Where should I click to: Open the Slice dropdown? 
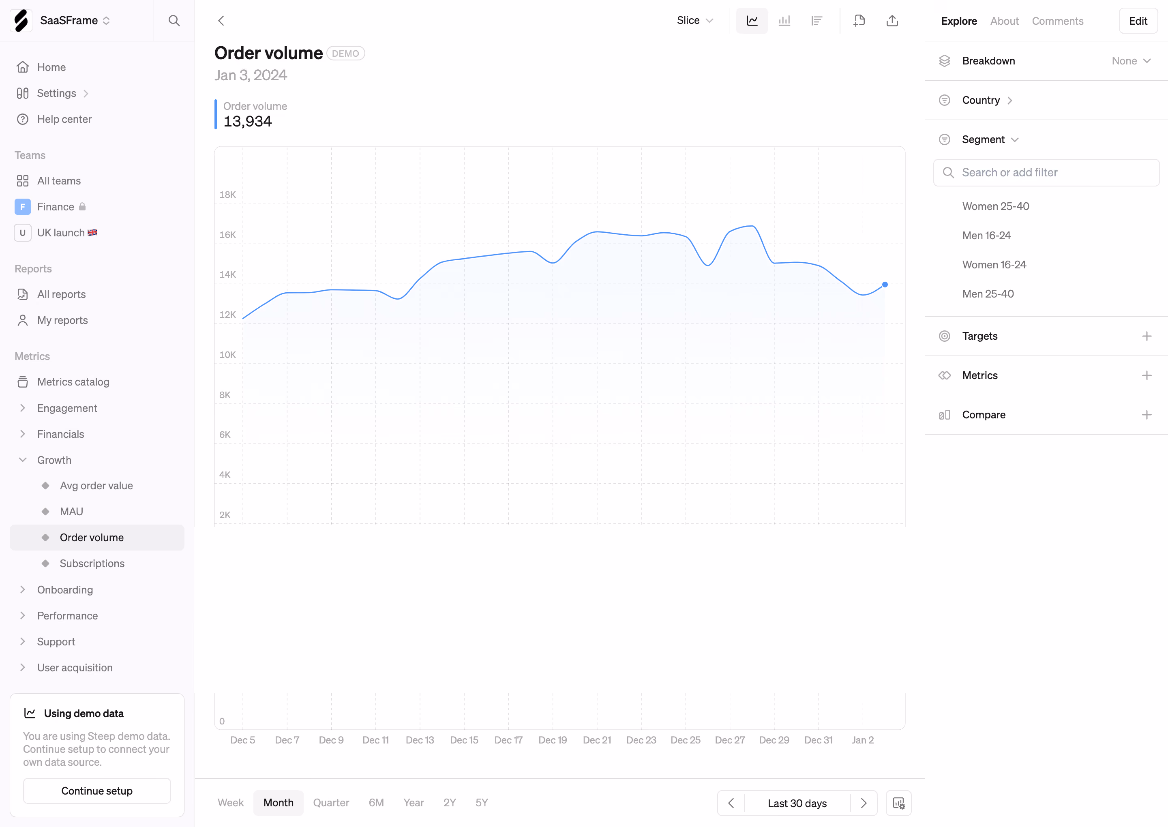[x=695, y=21]
